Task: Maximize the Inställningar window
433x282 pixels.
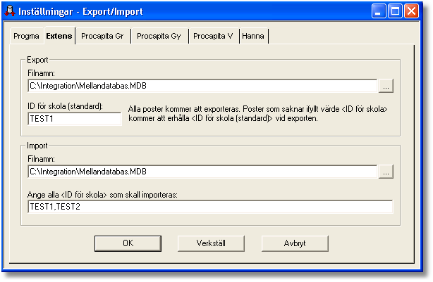Action: pos(395,11)
